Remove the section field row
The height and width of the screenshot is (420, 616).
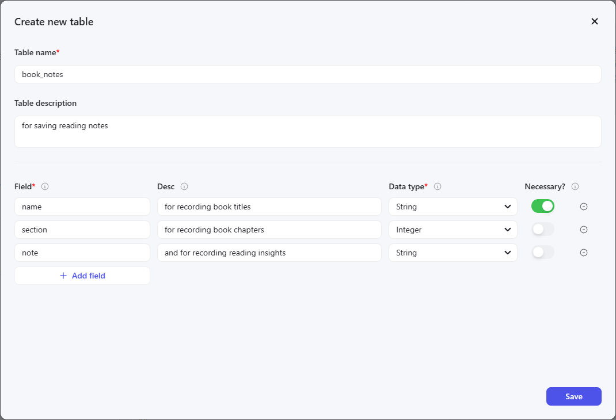(x=583, y=230)
